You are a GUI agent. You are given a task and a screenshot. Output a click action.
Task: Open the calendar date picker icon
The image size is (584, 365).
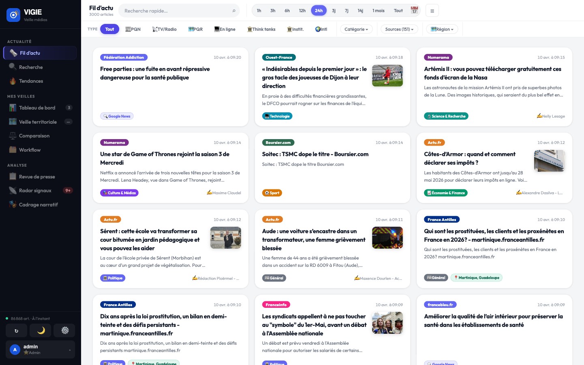click(414, 11)
